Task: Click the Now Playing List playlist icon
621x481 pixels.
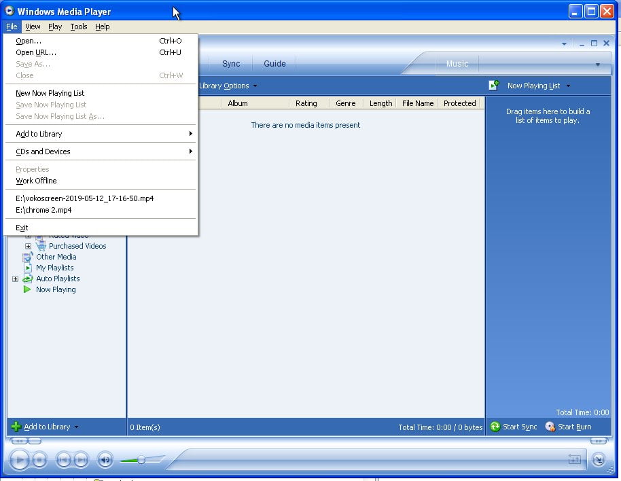Action: pos(494,85)
